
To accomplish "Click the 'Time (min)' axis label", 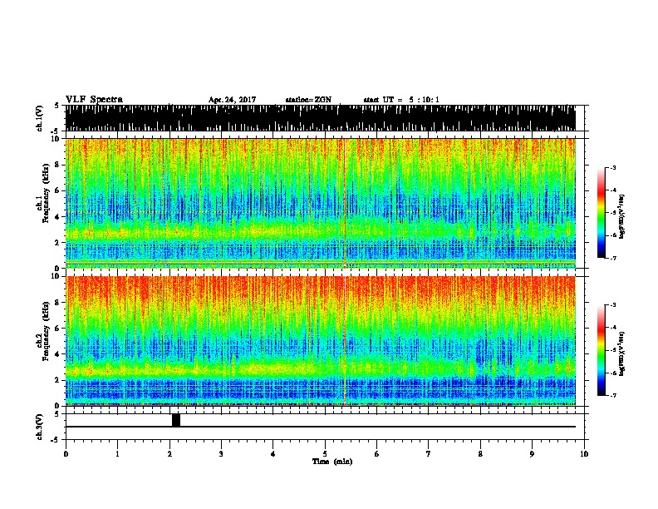I will (x=332, y=462).
